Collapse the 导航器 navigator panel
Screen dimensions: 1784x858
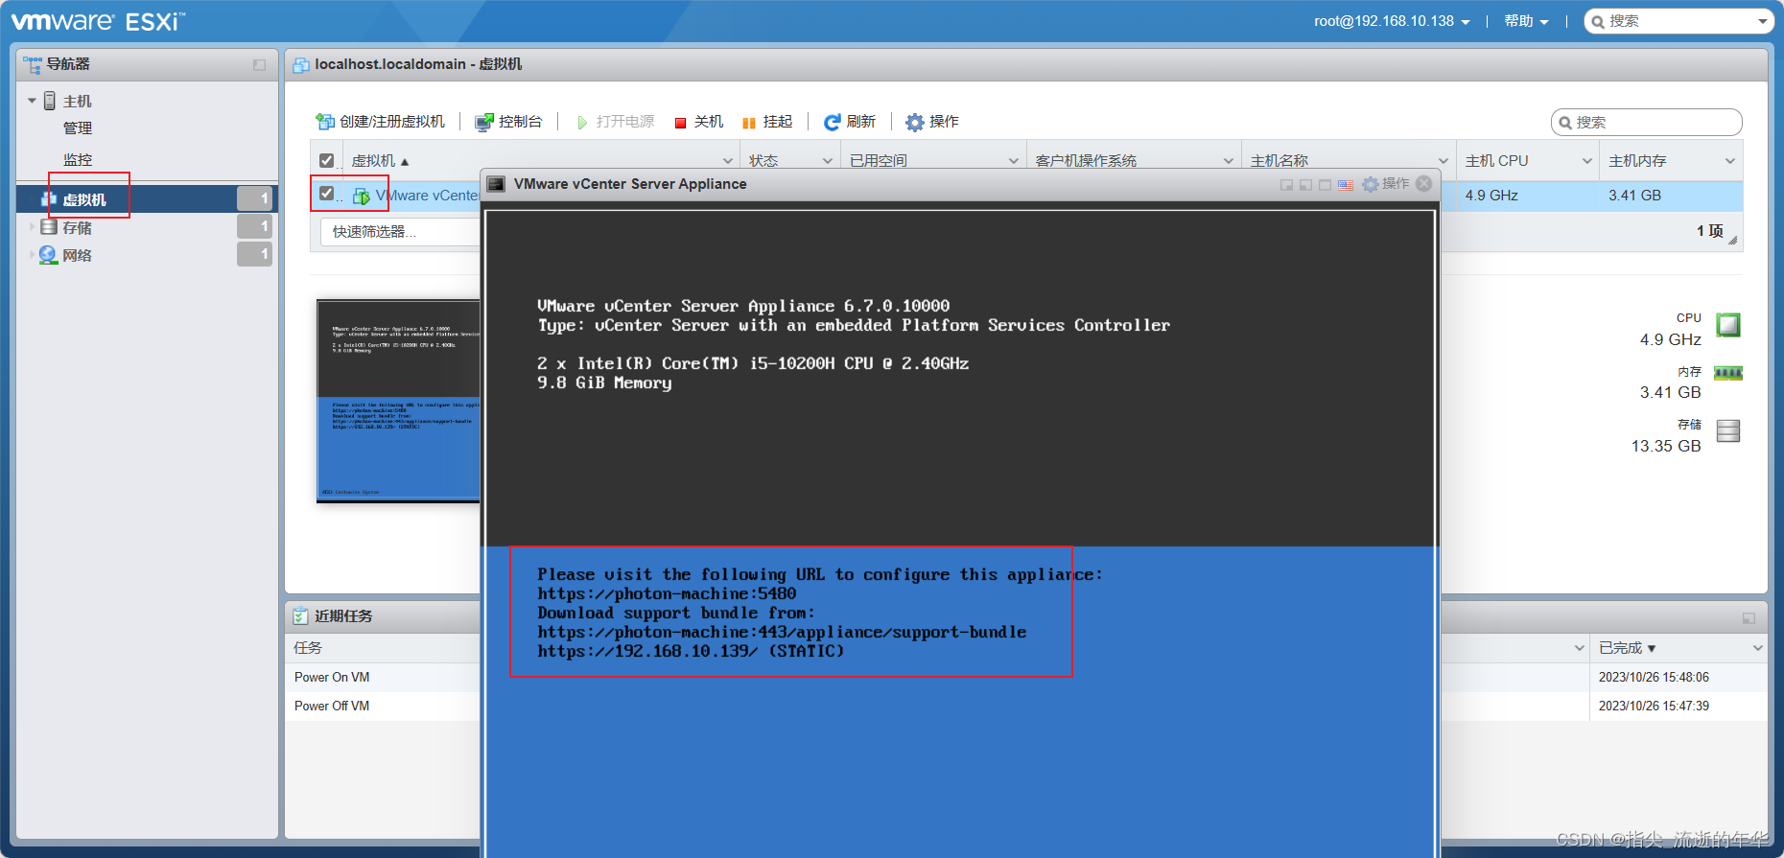tap(259, 65)
